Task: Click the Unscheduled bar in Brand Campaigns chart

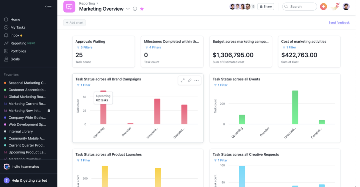Action: point(157,112)
